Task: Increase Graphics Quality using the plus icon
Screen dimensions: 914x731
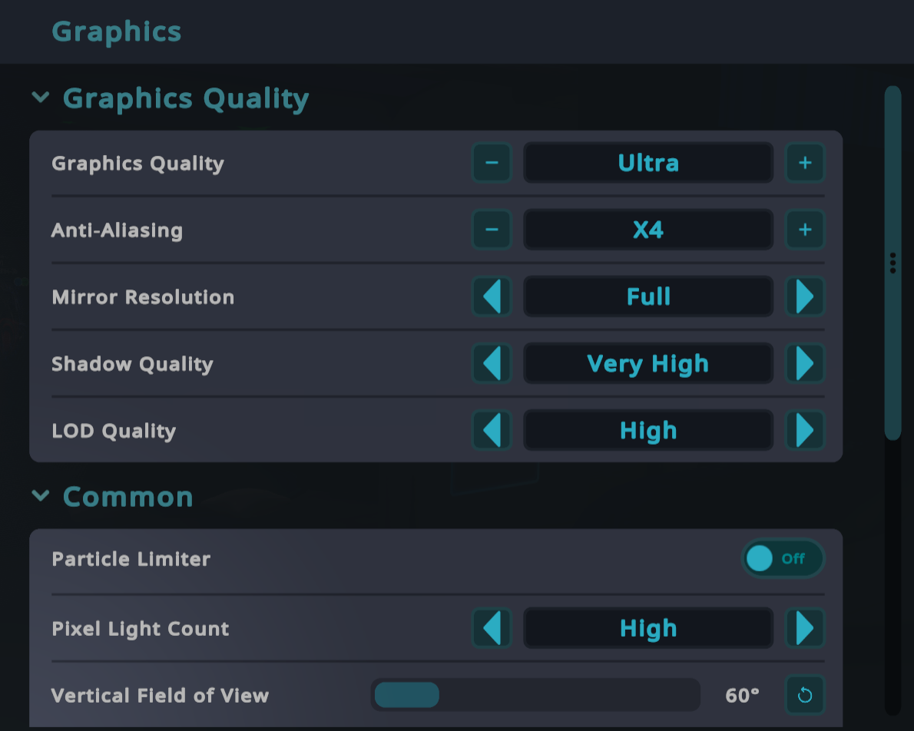Action: coord(805,163)
